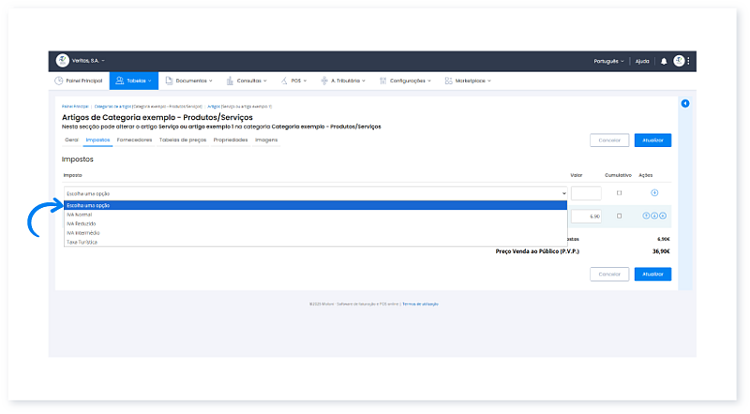Viewport: 750px width, 414px height.
Task: Click the empty Valor input field
Action: click(x=586, y=193)
